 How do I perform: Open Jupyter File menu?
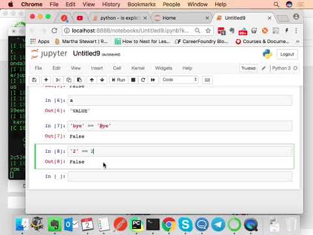[38, 68]
